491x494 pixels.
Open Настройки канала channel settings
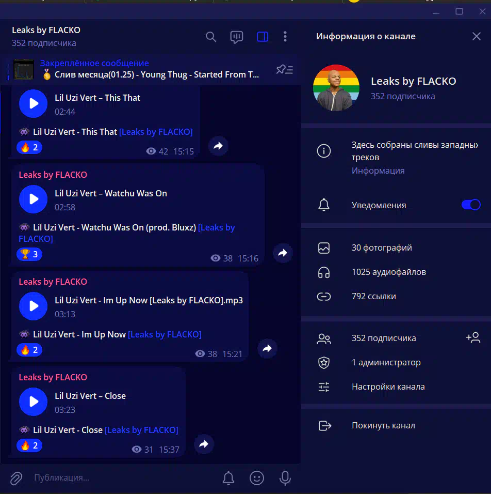click(x=388, y=387)
